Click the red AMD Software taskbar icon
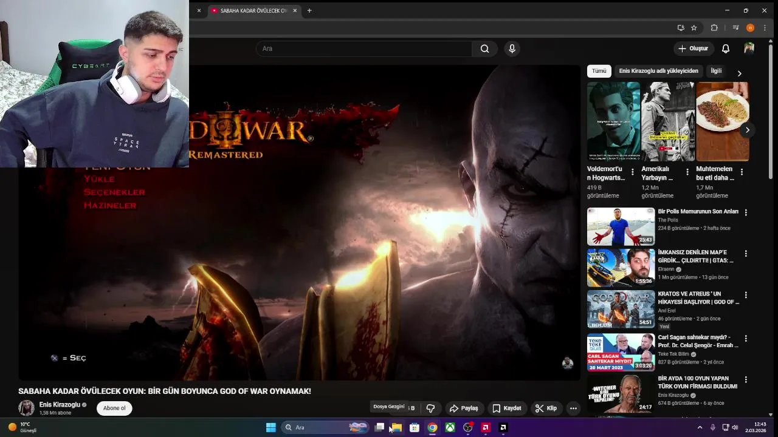778x437 pixels. click(486, 427)
